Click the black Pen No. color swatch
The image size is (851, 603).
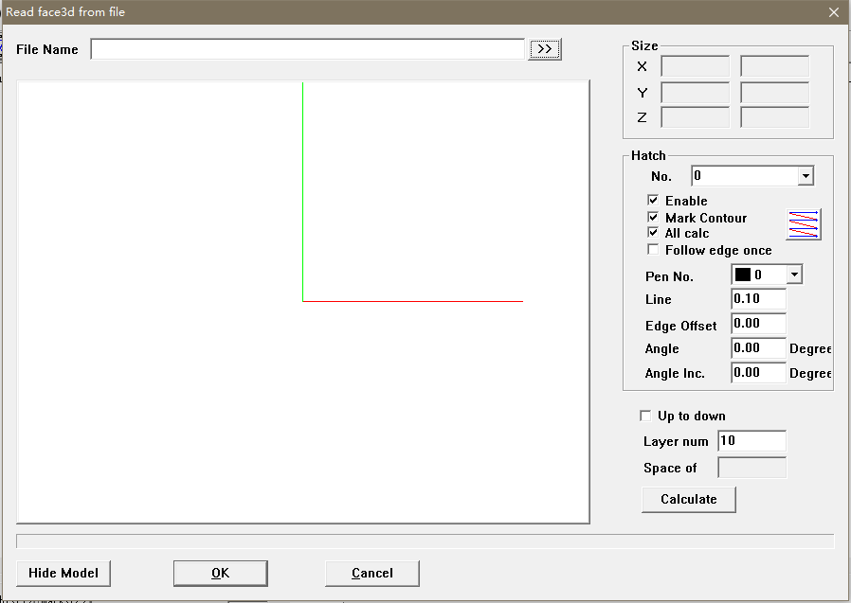tap(742, 275)
